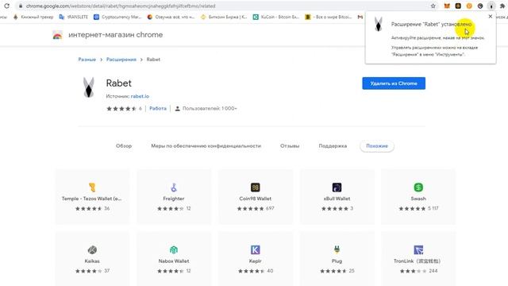This screenshot has height=286, width=508.
Task: Open the Freighter extension icon
Action: (174, 187)
